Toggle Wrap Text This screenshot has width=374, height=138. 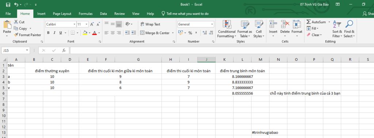pyautogui.click(x=150, y=24)
